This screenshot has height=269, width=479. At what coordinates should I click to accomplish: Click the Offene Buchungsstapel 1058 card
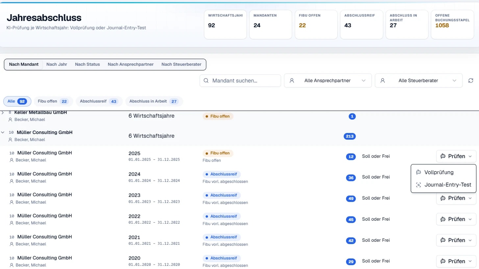click(452, 25)
